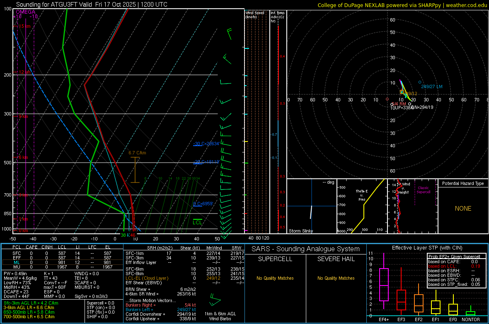Select the highlighted ML parcel row
Viewport: 489px width, 324px height.
62,262
